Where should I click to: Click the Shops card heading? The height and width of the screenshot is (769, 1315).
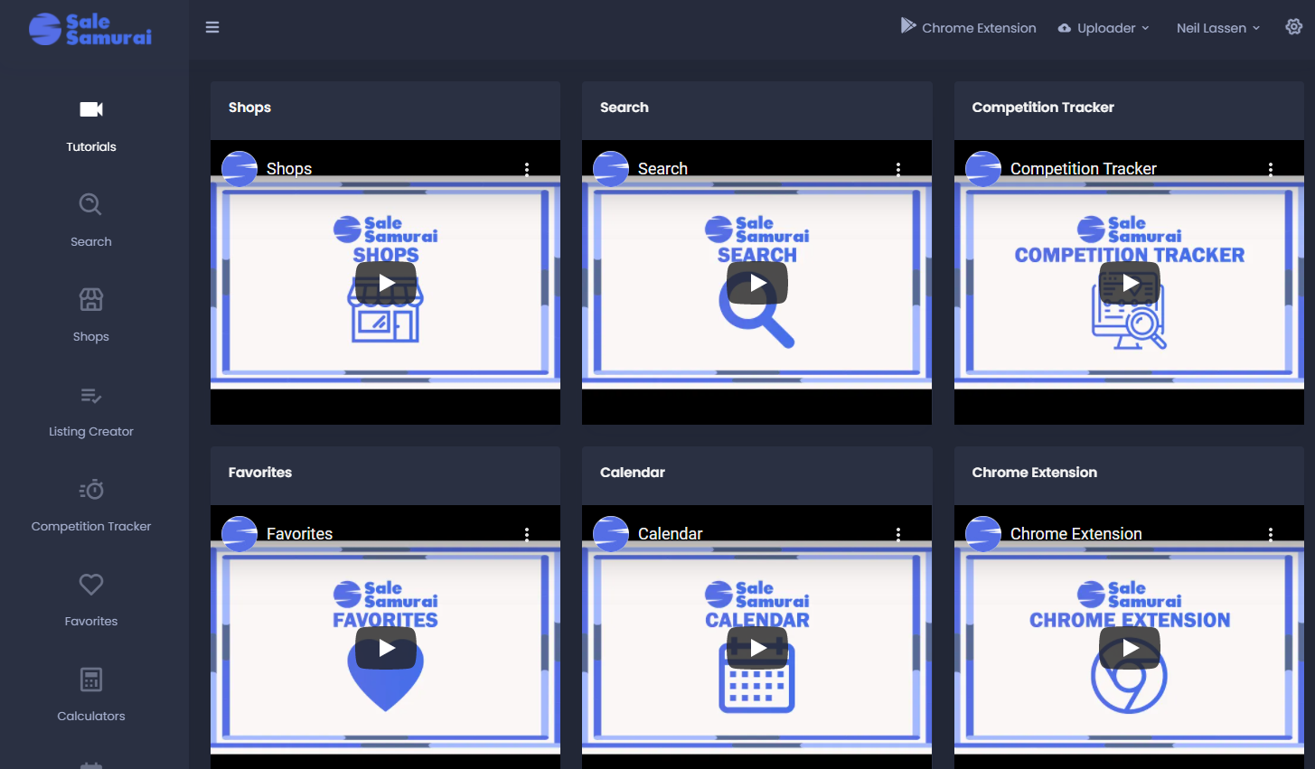click(x=249, y=108)
